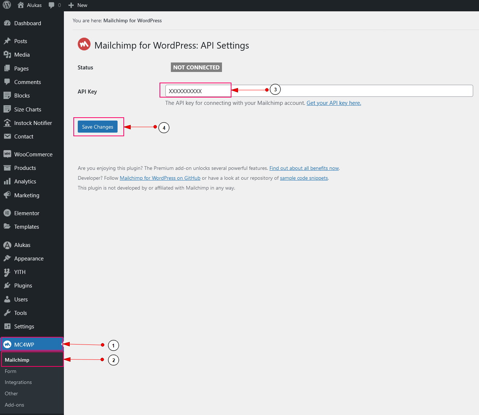Open the Analytics chart icon
The image size is (479, 415).
point(7,182)
